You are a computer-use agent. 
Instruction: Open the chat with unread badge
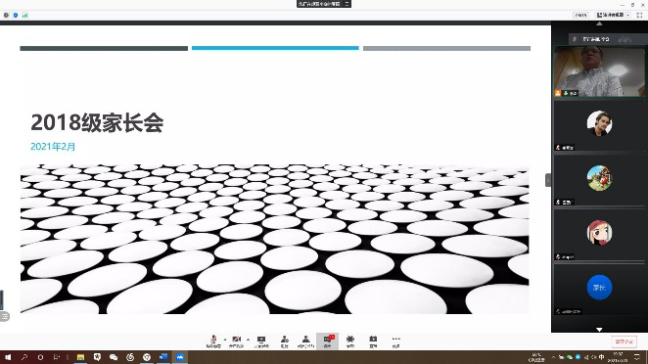pos(327,341)
